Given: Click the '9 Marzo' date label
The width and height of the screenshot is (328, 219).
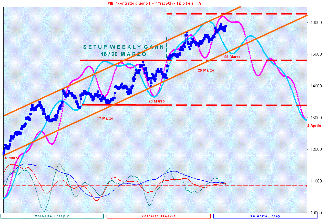Looking at the screenshot, I should tap(12, 158).
